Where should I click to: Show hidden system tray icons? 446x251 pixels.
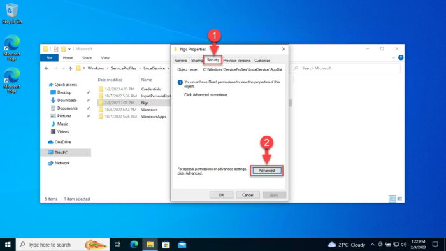pyautogui.click(x=372, y=245)
